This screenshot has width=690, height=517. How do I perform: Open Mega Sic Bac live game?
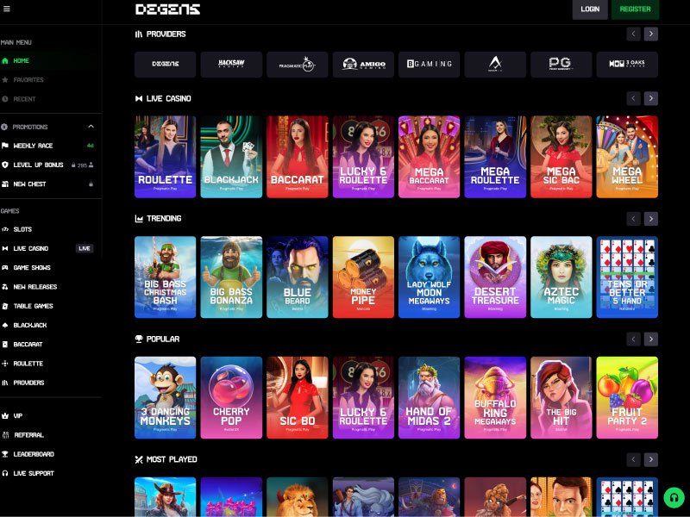click(561, 157)
